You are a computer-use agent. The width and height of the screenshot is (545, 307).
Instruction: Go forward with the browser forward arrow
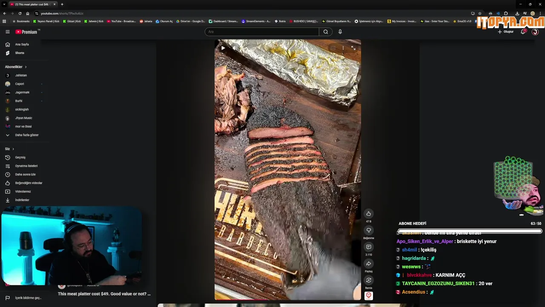click(12, 13)
